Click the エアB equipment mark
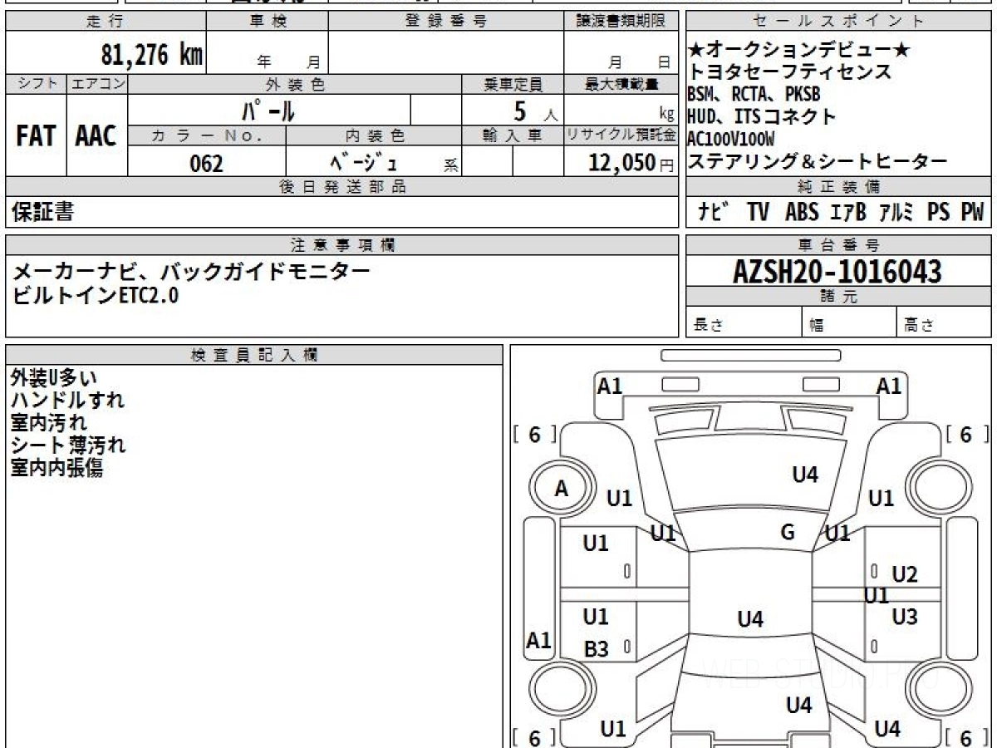The image size is (997, 748). tap(848, 212)
